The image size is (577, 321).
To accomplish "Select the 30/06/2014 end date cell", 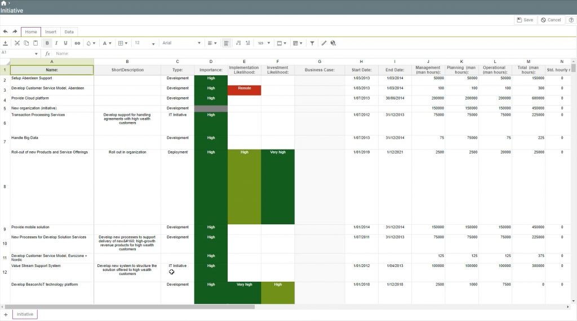I will pyautogui.click(x=395, y=100).
